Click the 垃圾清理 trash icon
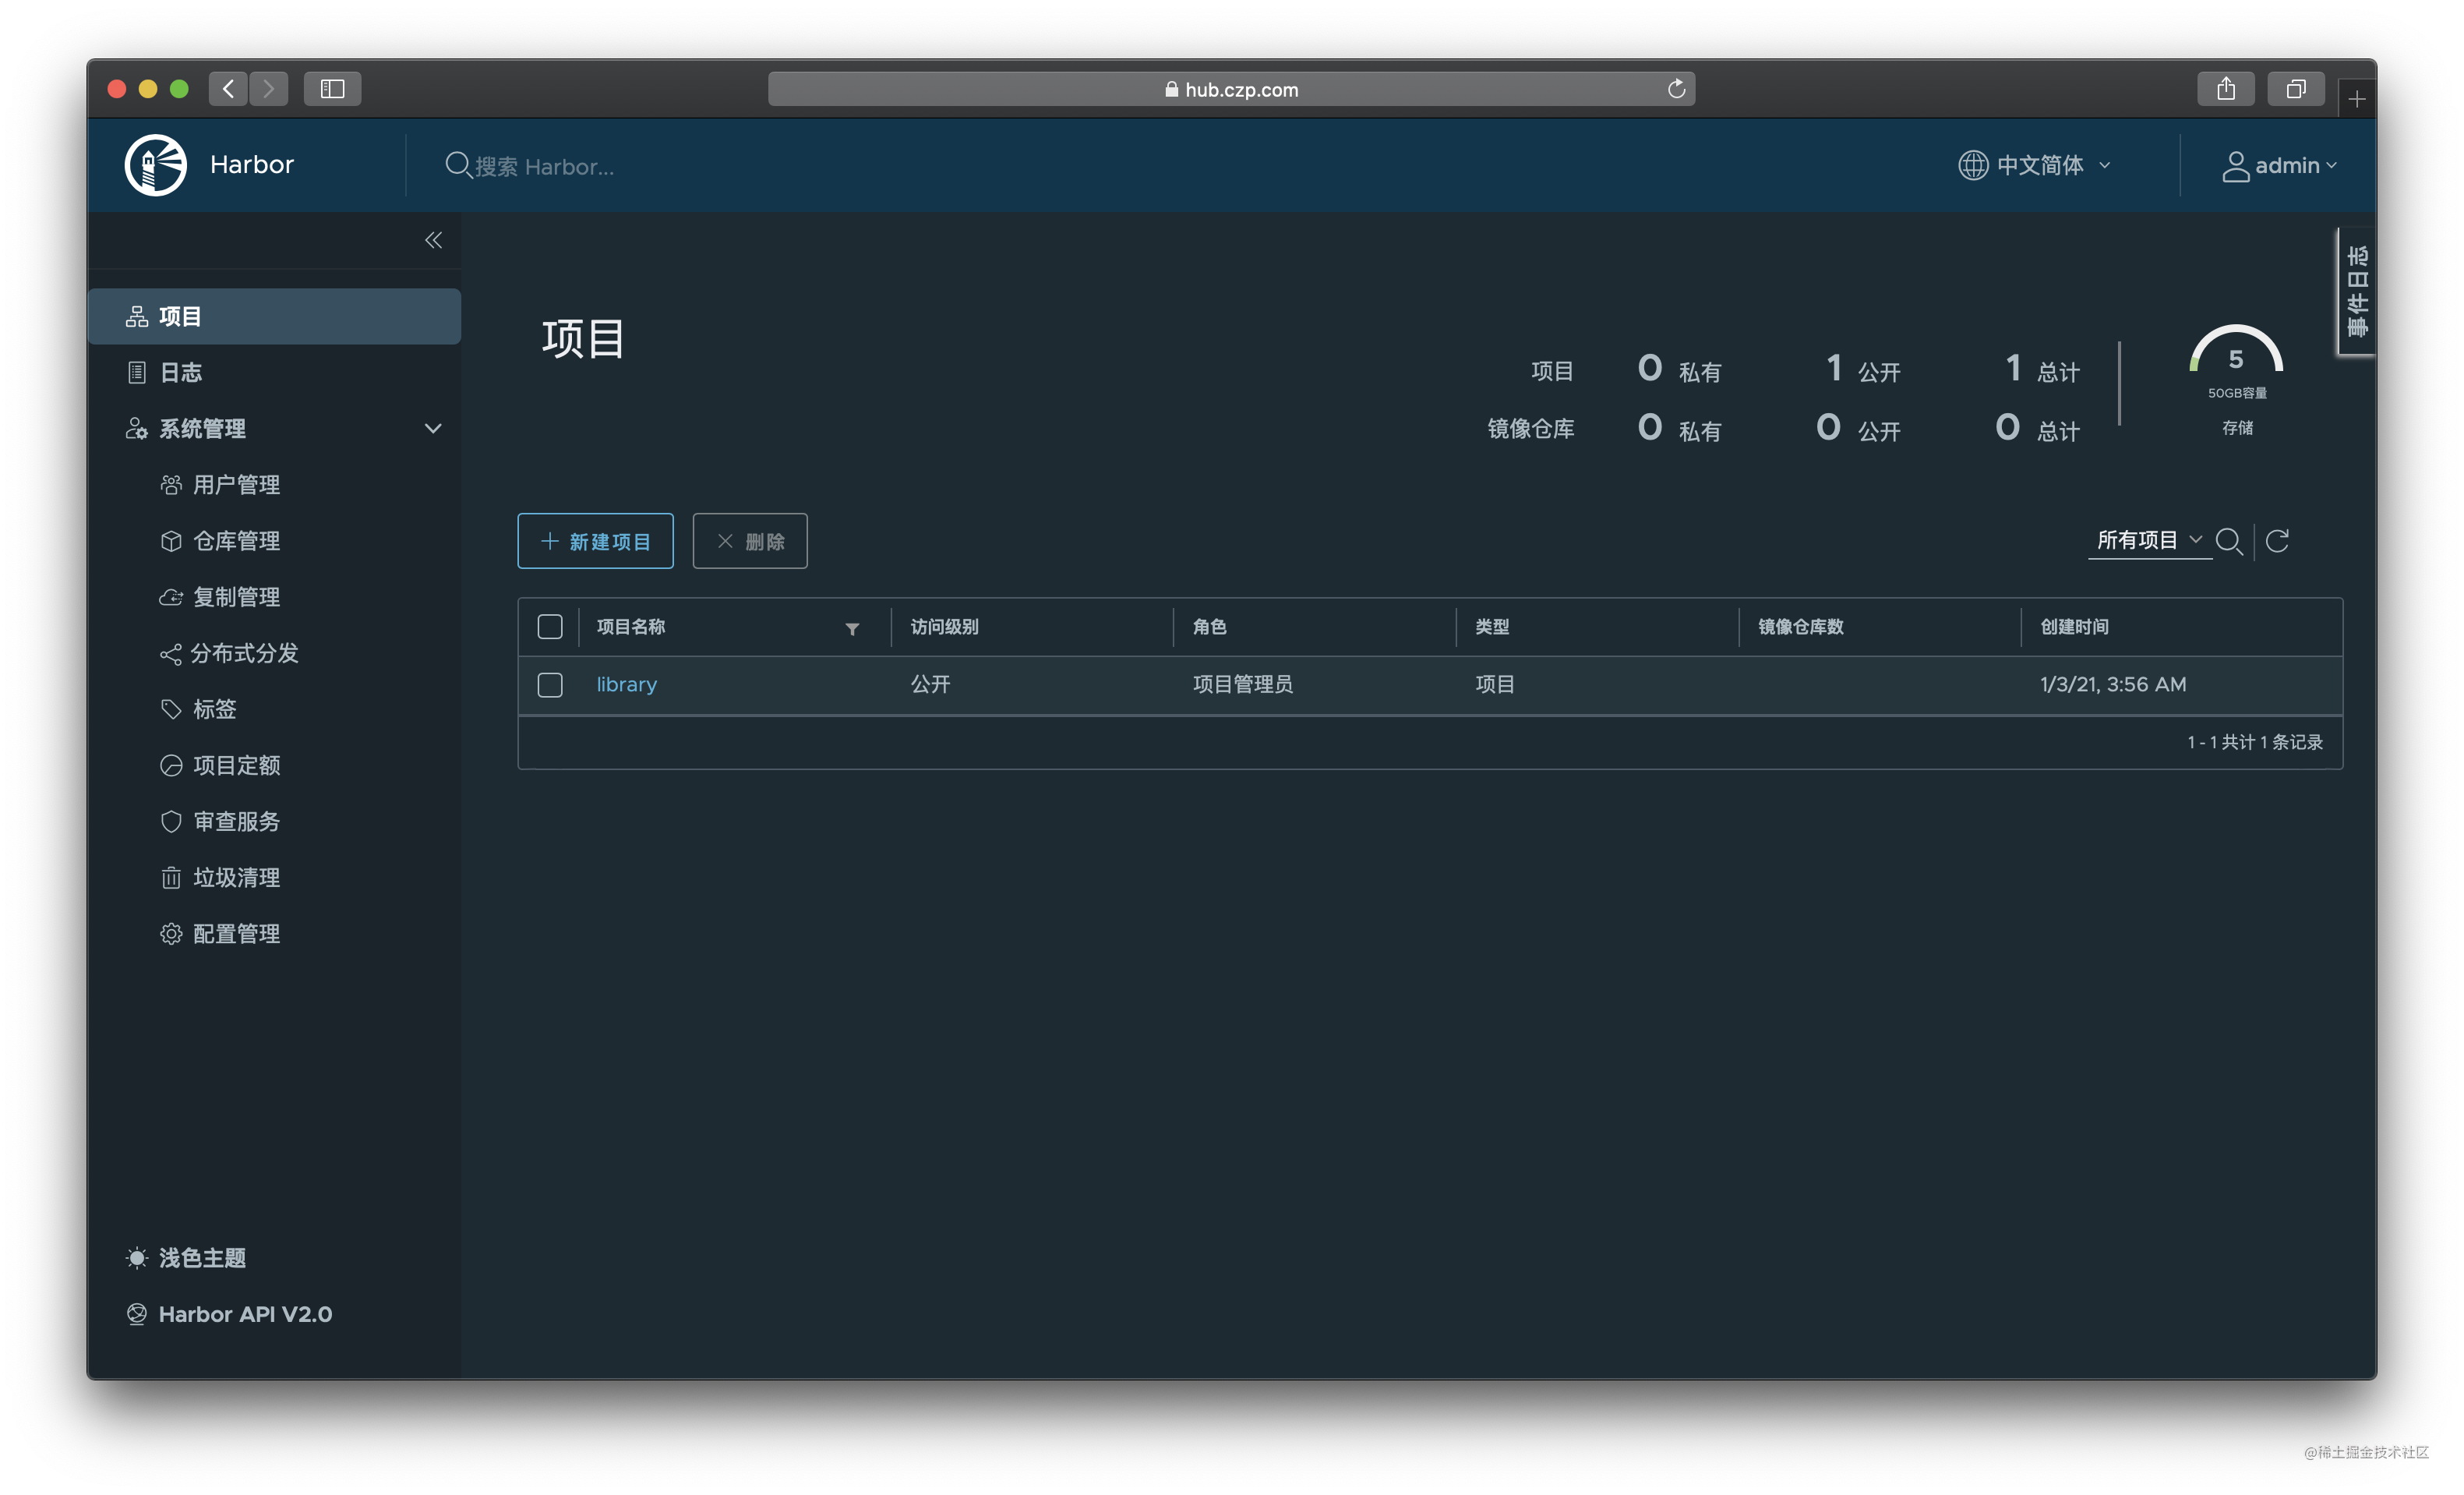The height and width of the screenshot is (1495, 2464). pos(171,877)
